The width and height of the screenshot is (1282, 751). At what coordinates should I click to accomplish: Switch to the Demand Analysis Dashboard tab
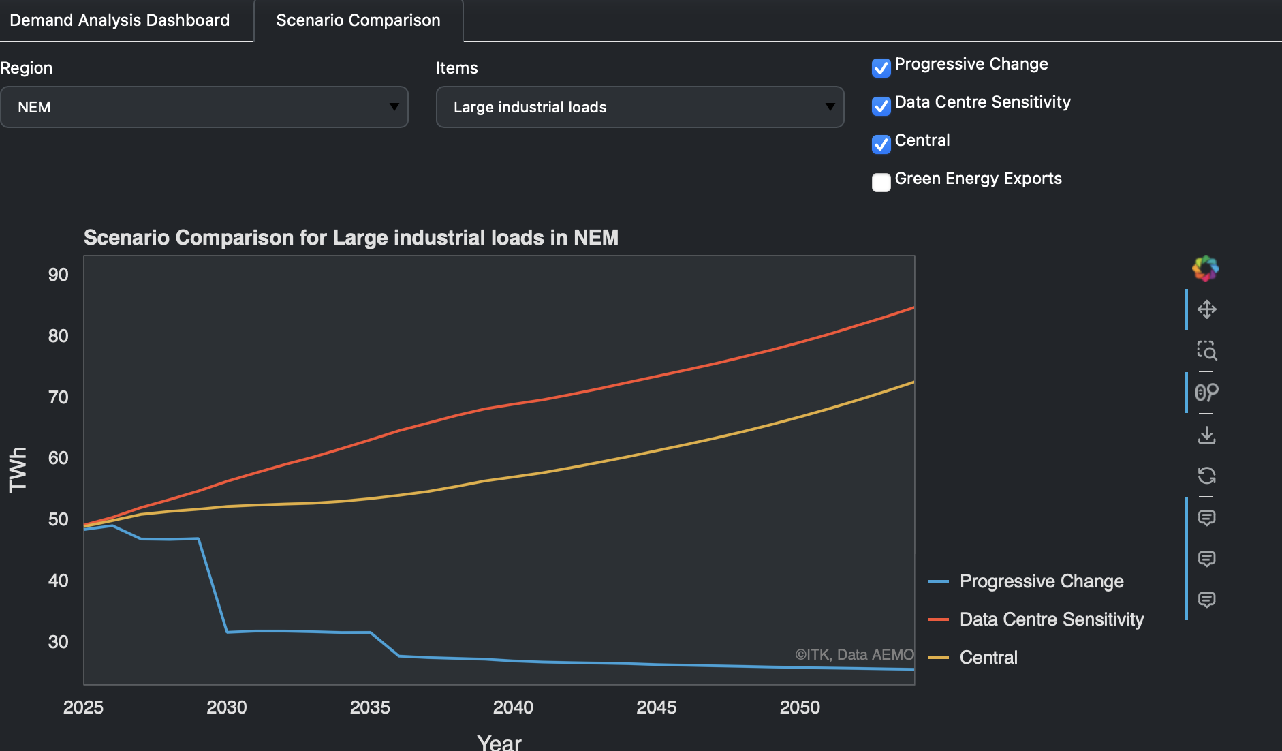120,20
